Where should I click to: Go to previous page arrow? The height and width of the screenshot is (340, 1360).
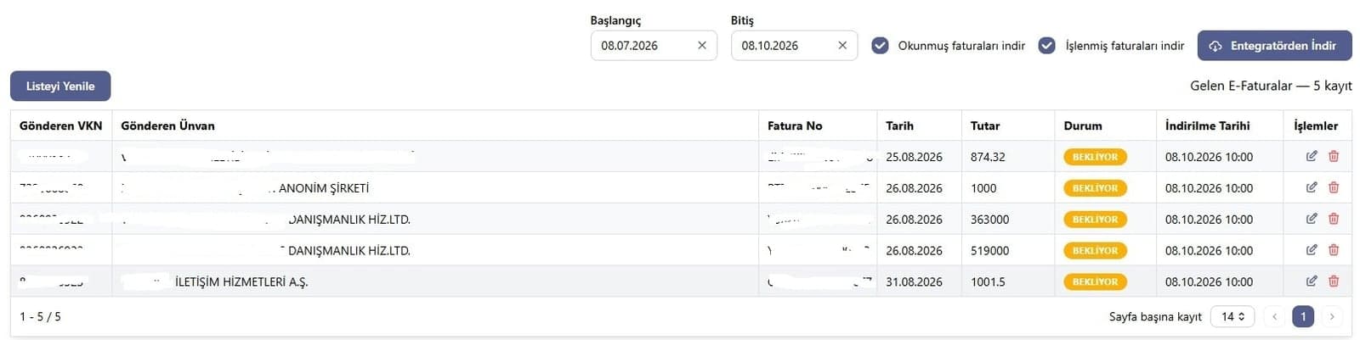click(x=1274, y=316)
